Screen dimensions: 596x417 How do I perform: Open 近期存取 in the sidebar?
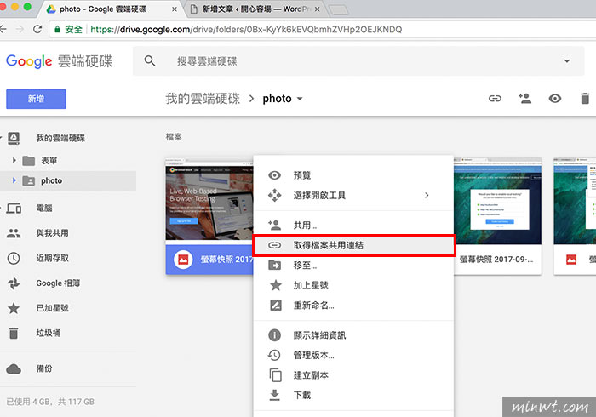[53, 258]
